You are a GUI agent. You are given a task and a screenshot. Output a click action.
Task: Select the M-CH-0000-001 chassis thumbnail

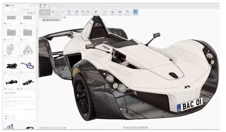(x=11, y=82)
